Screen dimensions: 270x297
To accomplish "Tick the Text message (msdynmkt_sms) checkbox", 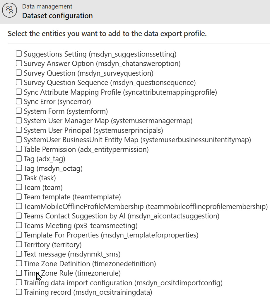I will click(19, 254).
